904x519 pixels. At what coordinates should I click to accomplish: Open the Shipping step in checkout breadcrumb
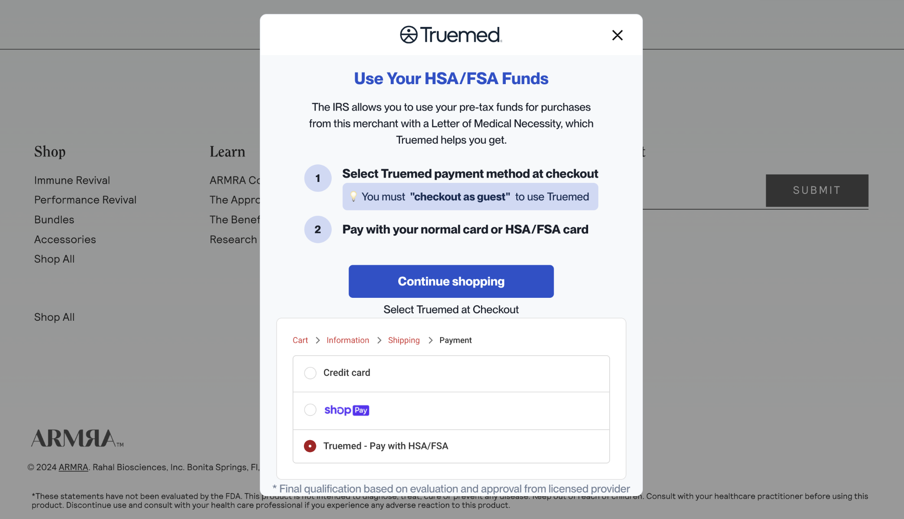pyautogui.click(x=404, y=340)
